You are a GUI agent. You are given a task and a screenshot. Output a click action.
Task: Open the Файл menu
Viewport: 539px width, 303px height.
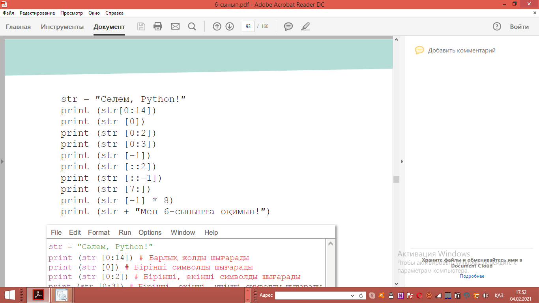pos(8,13)
